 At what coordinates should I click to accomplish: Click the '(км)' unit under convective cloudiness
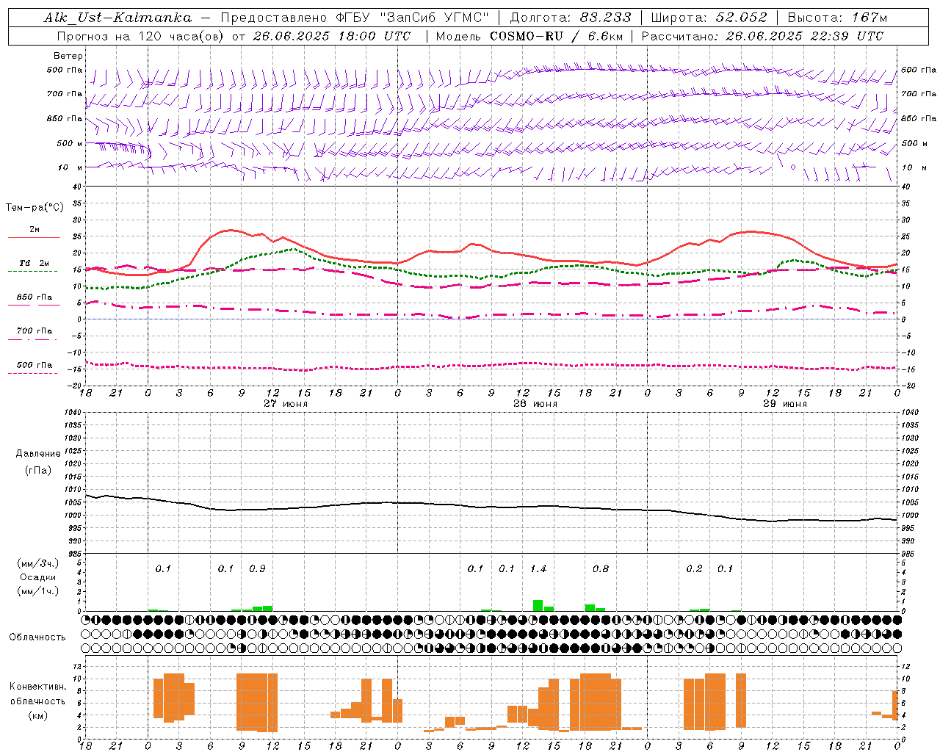(37, 715)
